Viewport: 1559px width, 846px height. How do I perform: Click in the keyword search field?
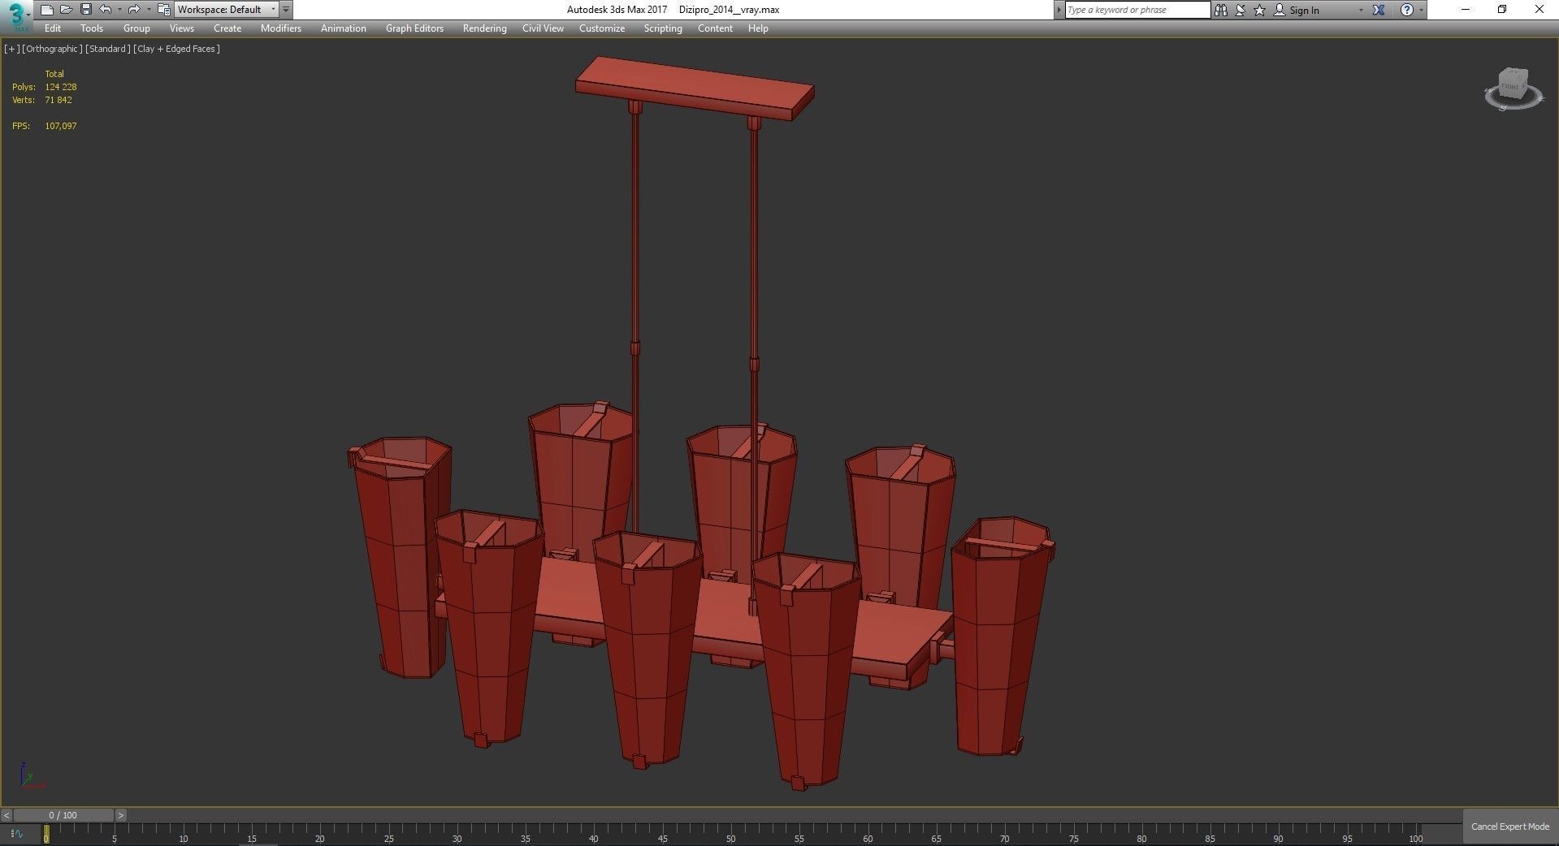click(1137, 10)
